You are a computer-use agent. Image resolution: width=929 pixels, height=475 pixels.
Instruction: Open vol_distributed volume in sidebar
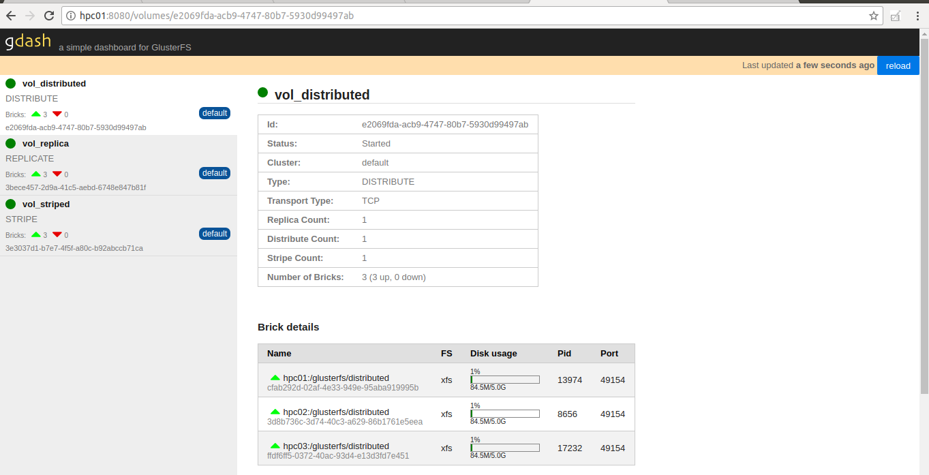pos(54,83)
